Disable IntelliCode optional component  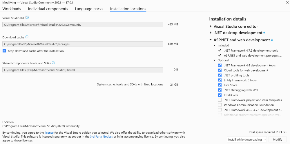point(220,95)
